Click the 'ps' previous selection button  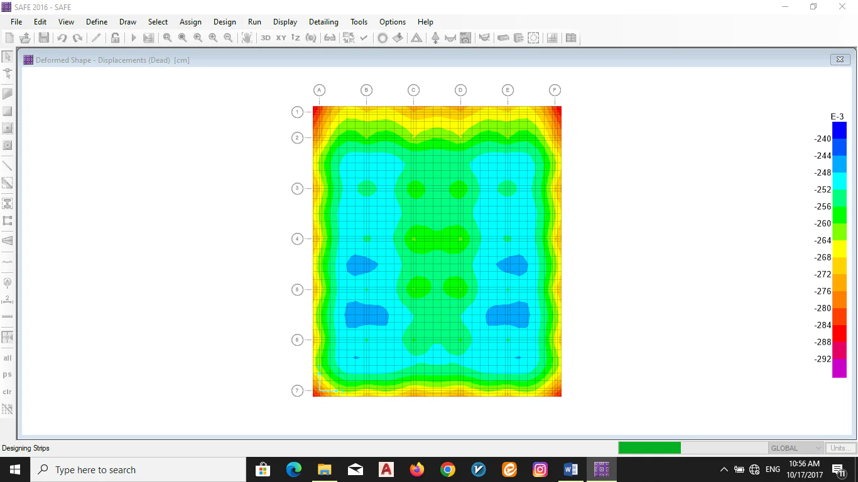coord(8,375)
